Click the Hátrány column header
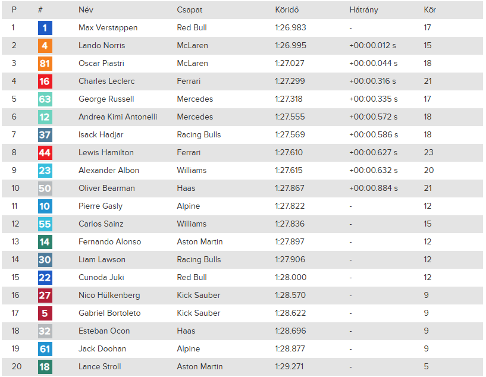Viewport: 486px width, 377px height. tap(363, 10)
